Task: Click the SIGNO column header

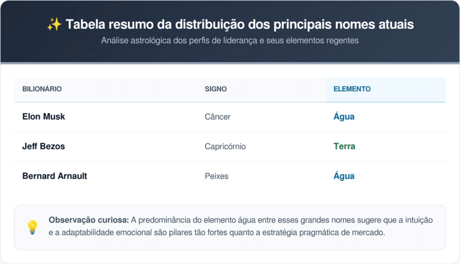Action: [216, 89]
